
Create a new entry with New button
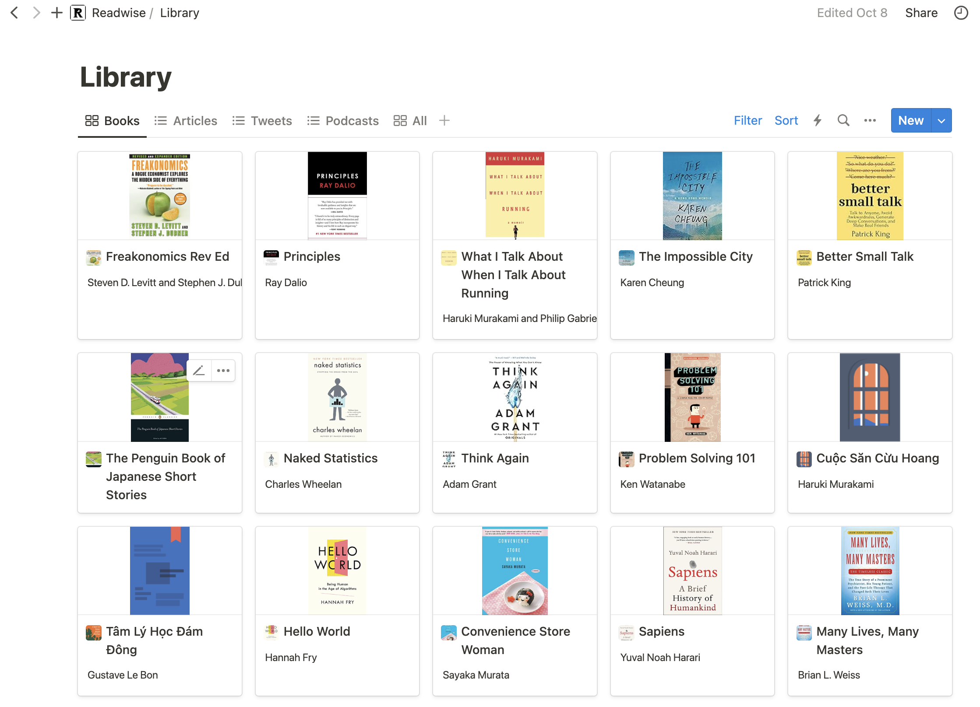point(911,120)
